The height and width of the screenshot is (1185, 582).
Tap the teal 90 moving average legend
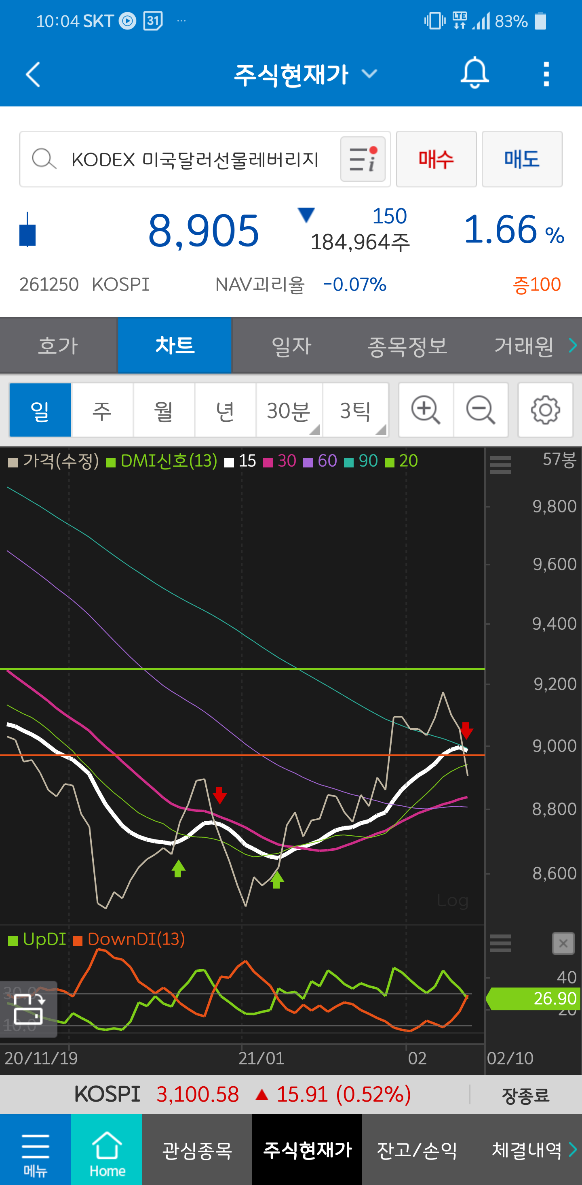[361, 461]
